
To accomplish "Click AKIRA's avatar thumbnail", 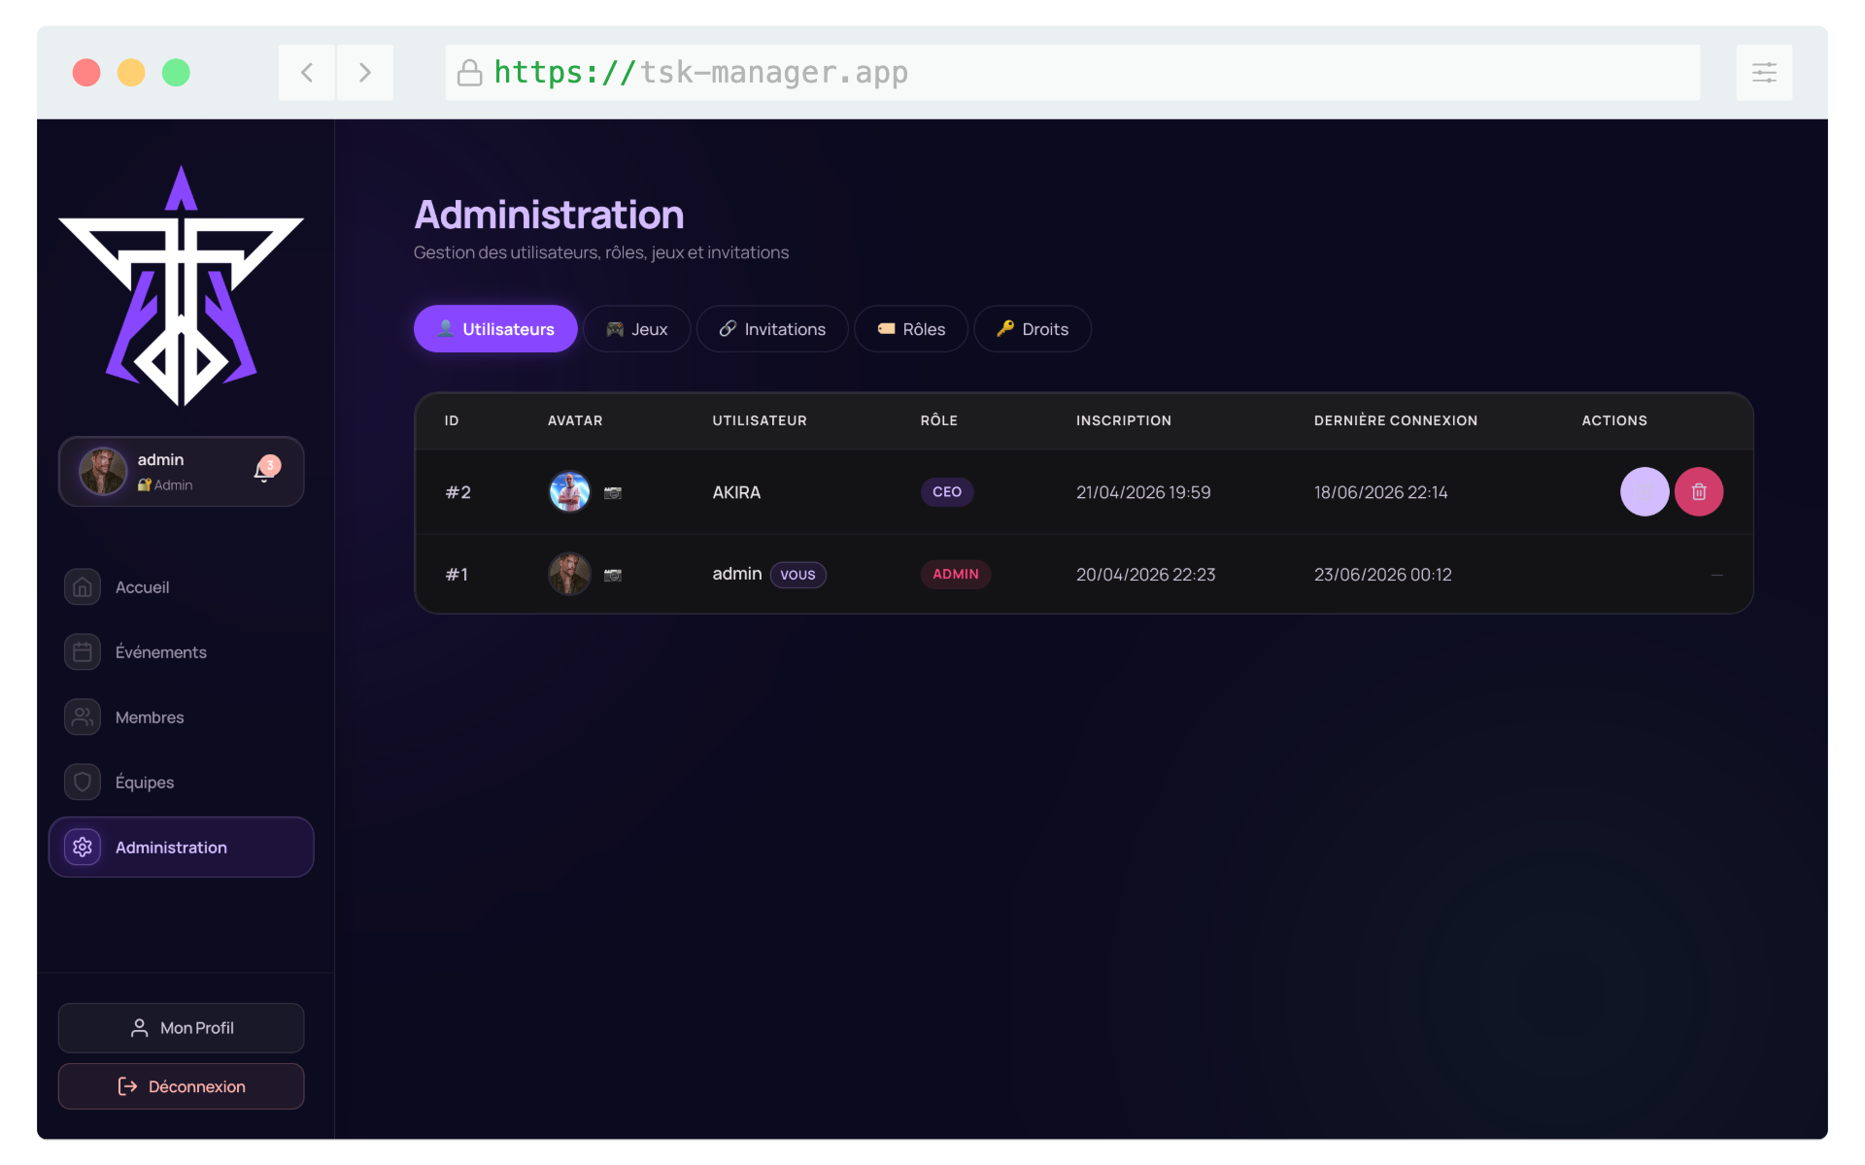I will (x=570, y=492).
